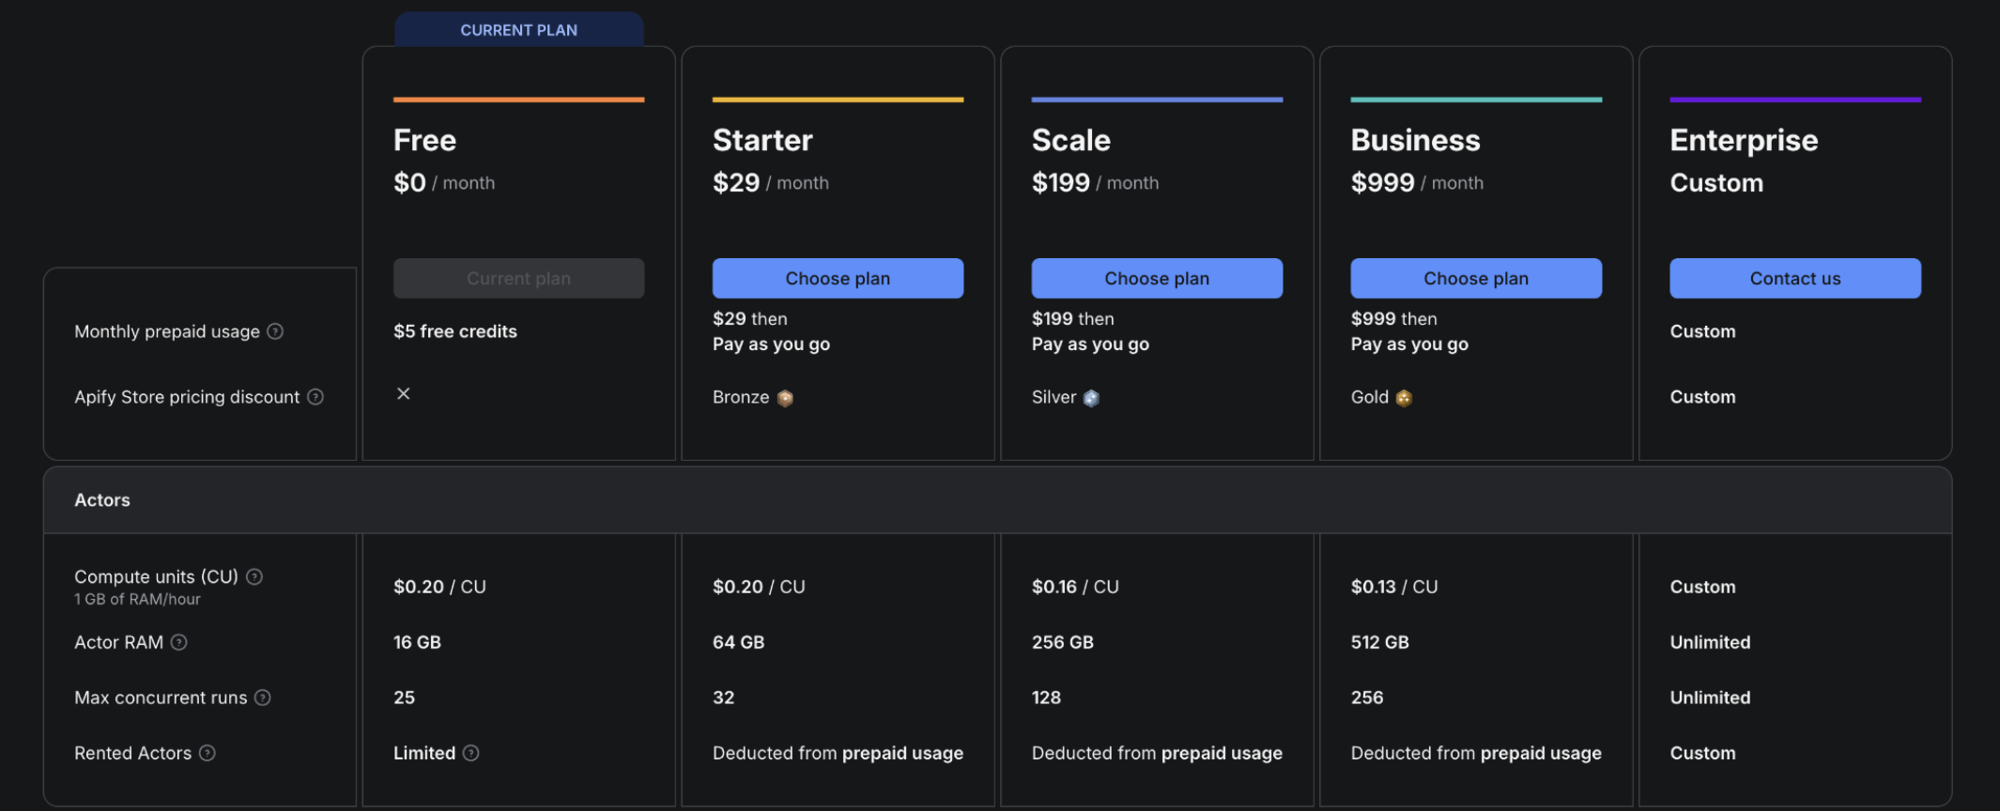Click the $5 free credits text
The image size is (2000, 811).
[455, 331]
